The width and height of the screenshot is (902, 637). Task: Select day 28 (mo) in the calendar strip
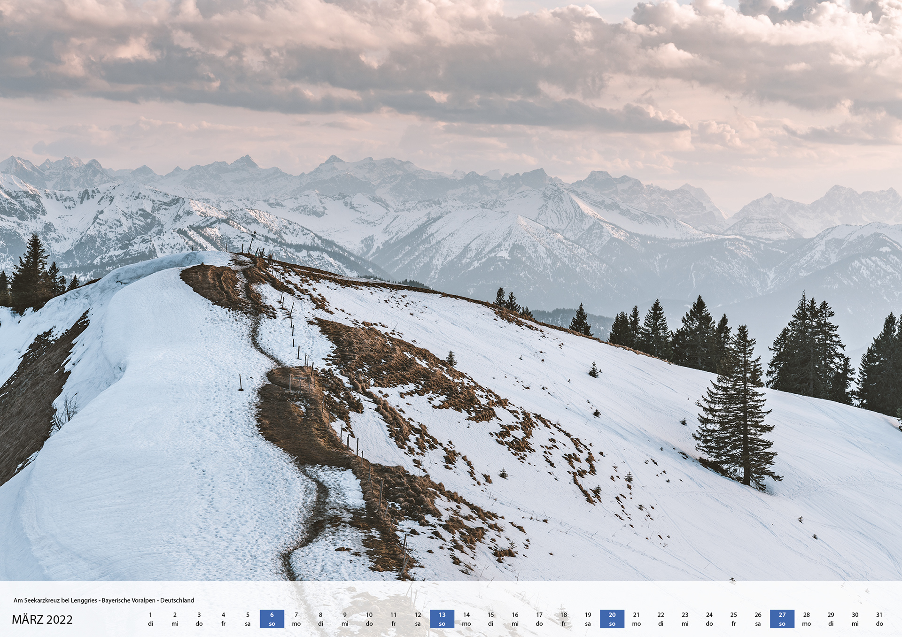(x=807, y=619)
